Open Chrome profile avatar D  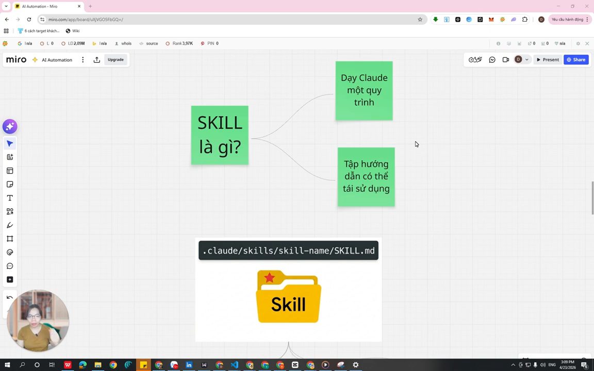click(x=541, y=19)
